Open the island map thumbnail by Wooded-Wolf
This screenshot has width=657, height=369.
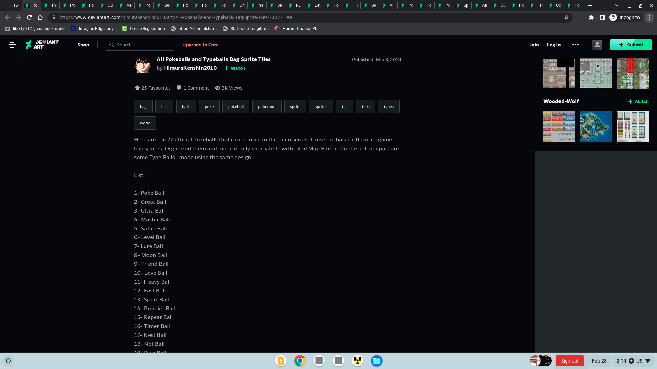coord(596,127)
